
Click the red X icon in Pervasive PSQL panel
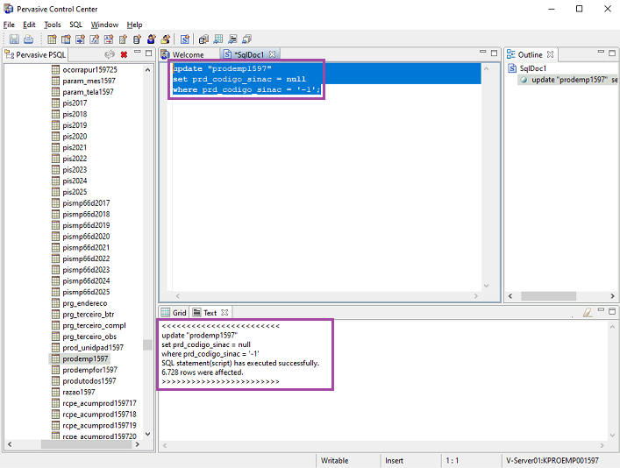tap(124, 54)
